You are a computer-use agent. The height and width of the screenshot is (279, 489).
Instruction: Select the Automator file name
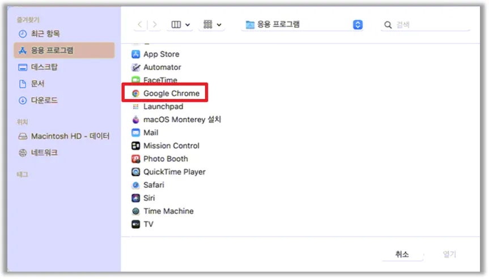tap(162, 67)
